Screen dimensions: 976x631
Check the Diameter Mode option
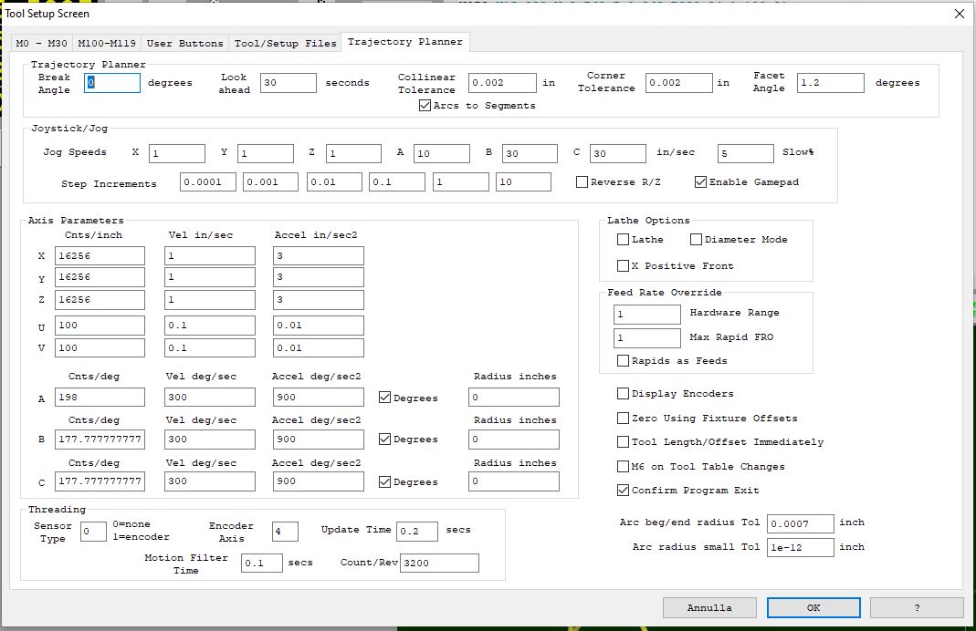click(x=697, y=240)
